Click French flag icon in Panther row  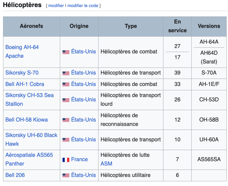pos(66,160)
